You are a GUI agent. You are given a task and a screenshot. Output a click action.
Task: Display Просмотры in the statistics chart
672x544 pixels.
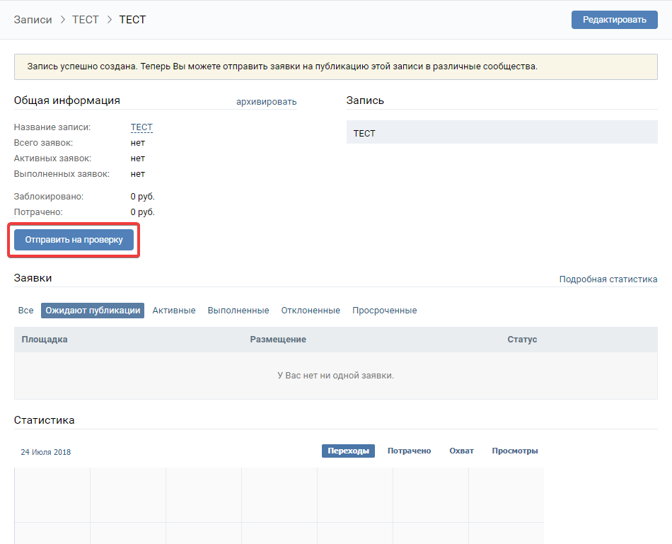click(515, 451)
